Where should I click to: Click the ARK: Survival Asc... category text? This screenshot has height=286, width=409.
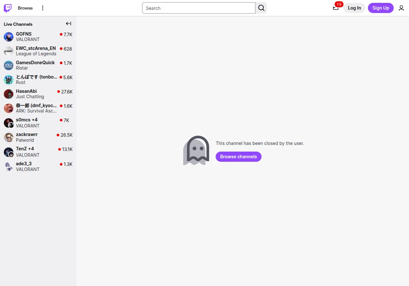pos(36,111)
